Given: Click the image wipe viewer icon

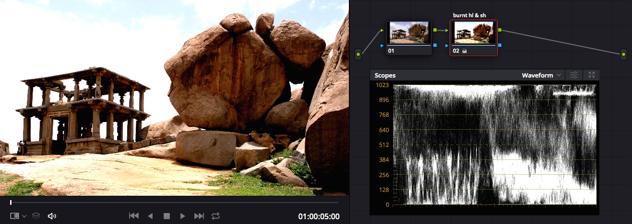Looking at the screenshot, I should 15,216.
